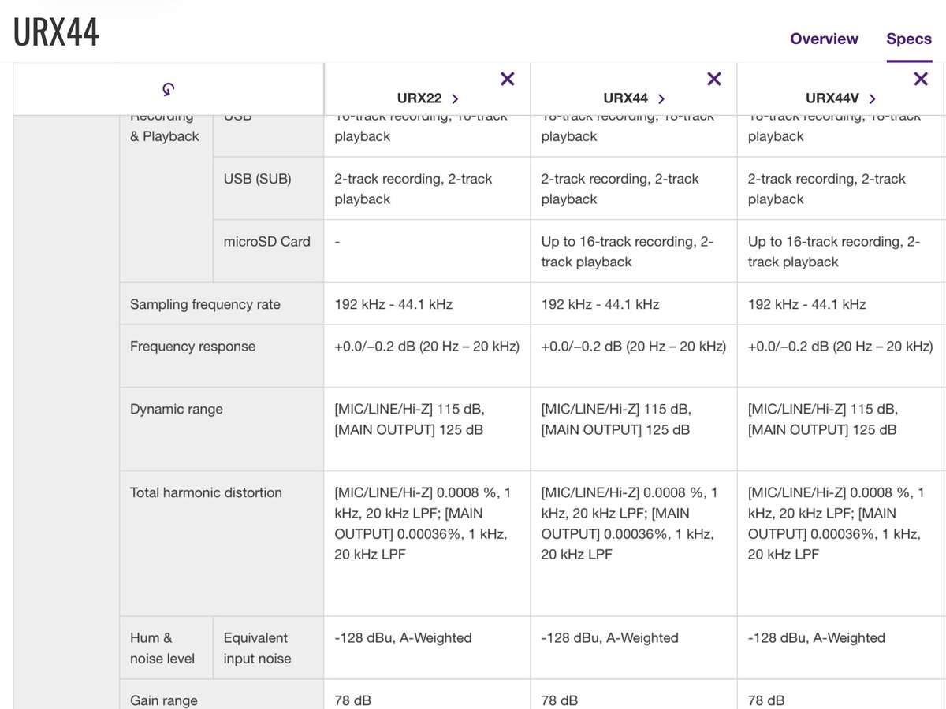Click URX22 frequency response value
The width and height of the screenshot is (946, 709).
click(x=426, y=347)
